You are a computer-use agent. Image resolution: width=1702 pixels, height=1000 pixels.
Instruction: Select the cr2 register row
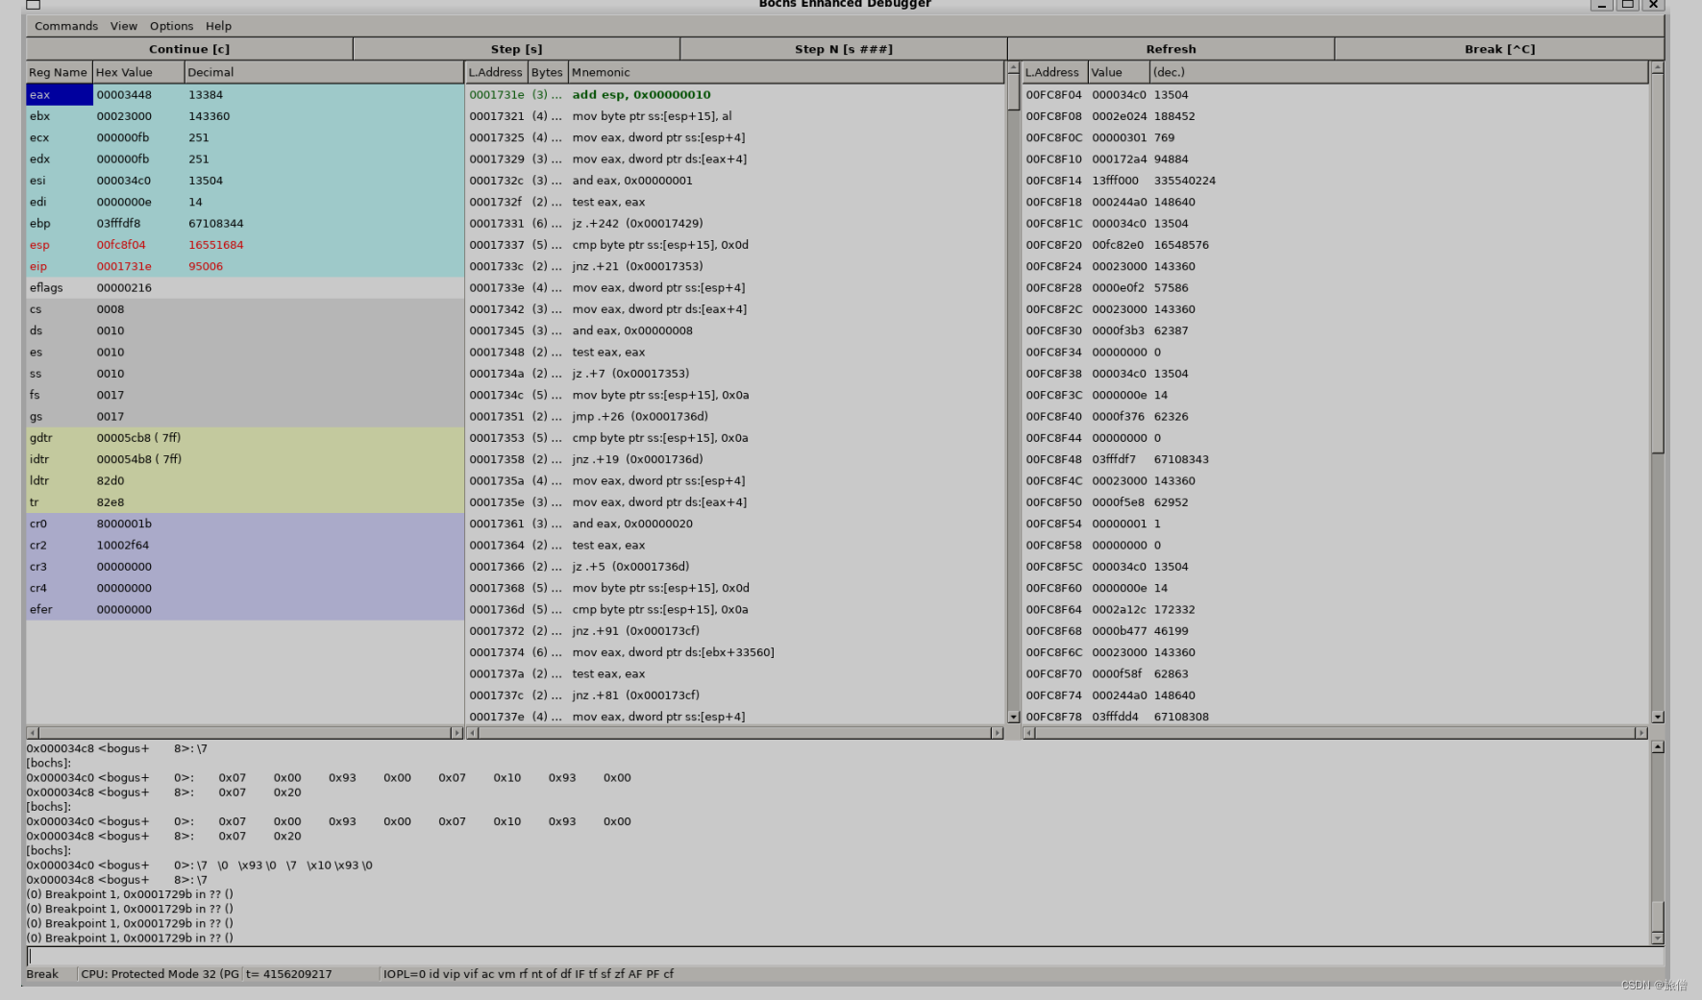coord(245,545)
